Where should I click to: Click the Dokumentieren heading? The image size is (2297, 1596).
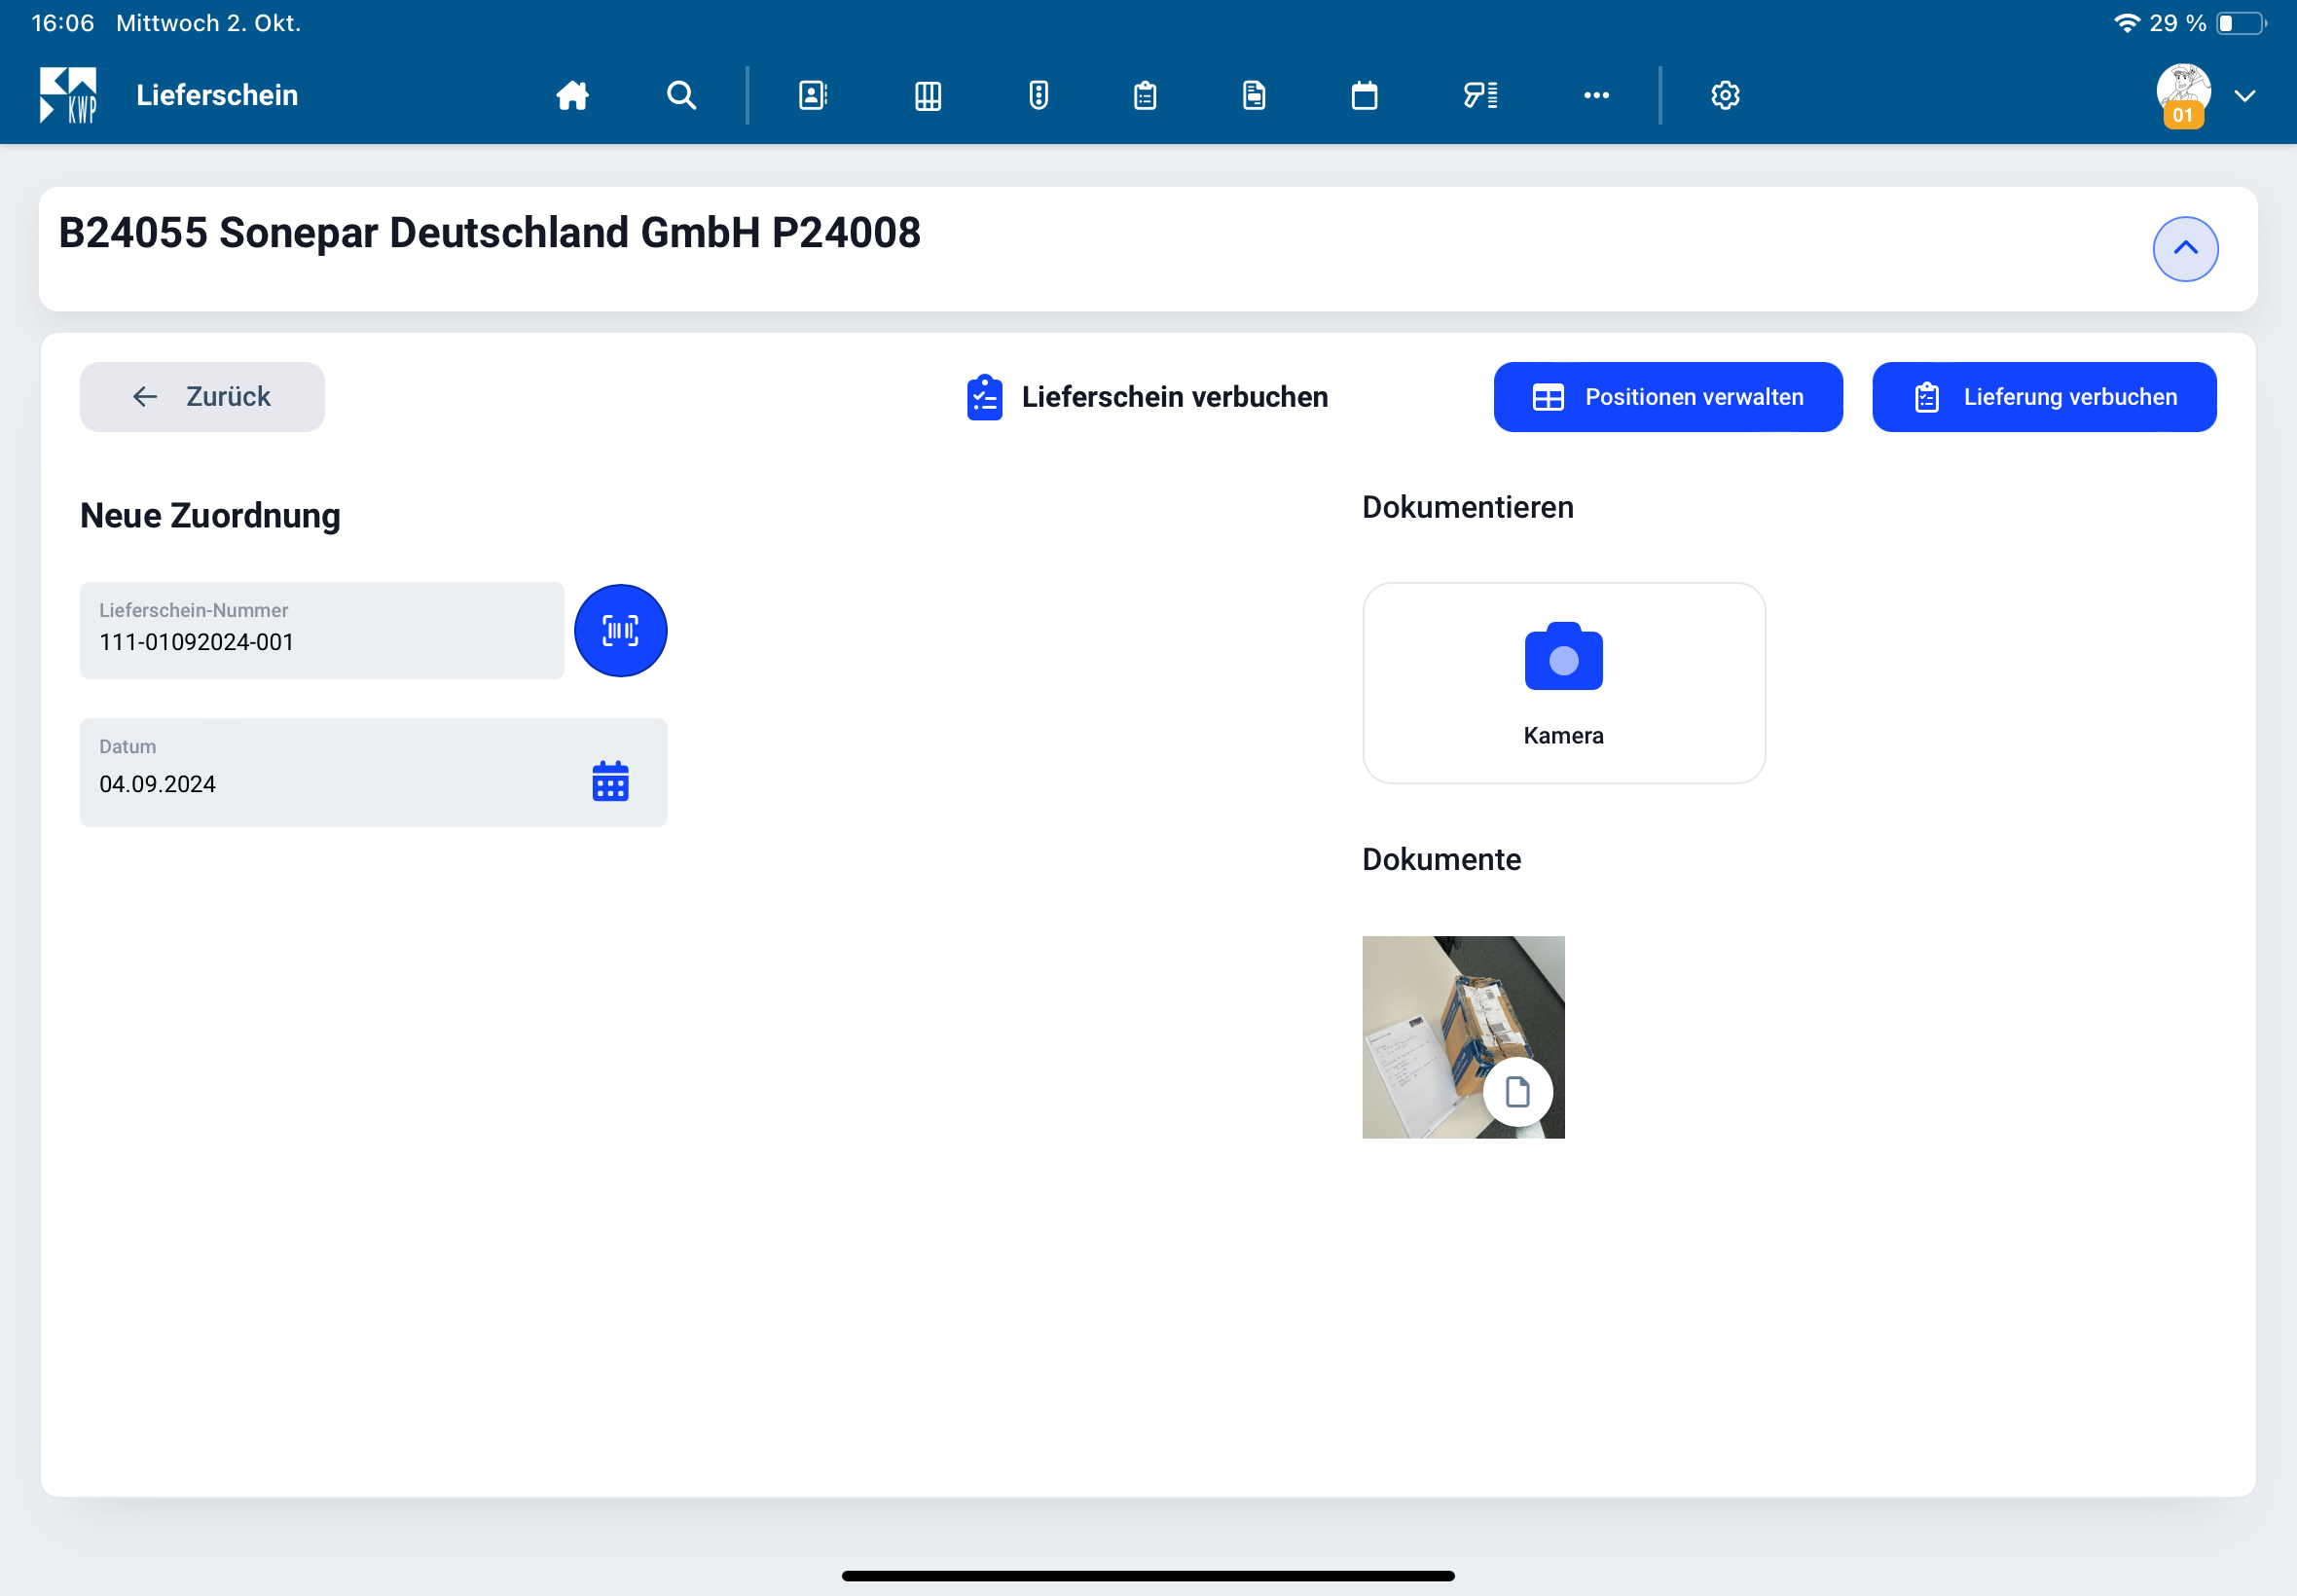[x=1467, y=507]
